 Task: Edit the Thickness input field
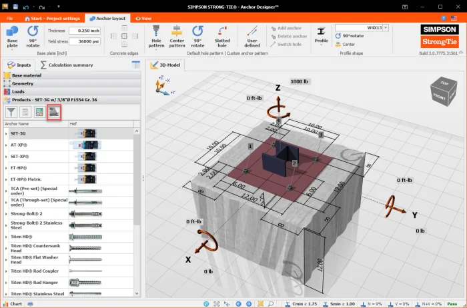pyautogui.click(x=85, y=31)
